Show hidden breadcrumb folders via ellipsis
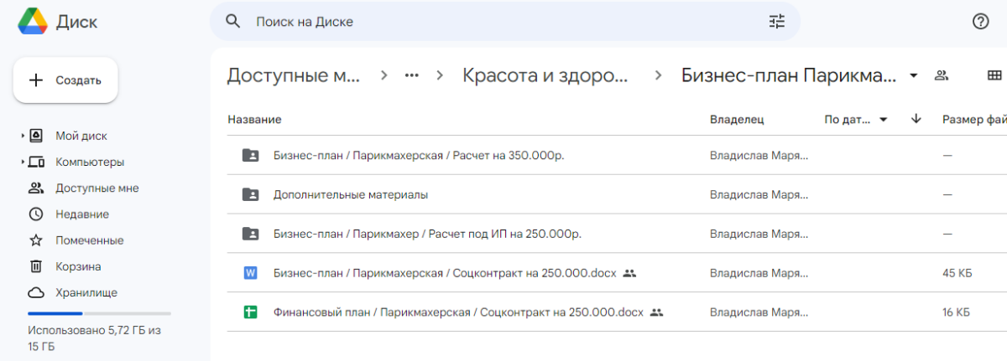This screenshot has width=1007, height=361. (411, 75)
